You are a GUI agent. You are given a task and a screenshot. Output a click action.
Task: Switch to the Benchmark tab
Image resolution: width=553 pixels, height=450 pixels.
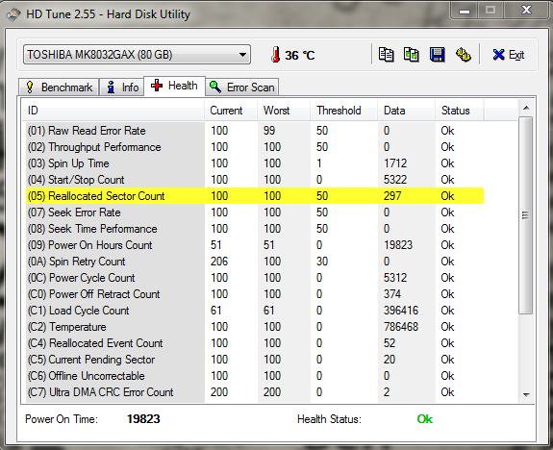click(x=59, y=87)
